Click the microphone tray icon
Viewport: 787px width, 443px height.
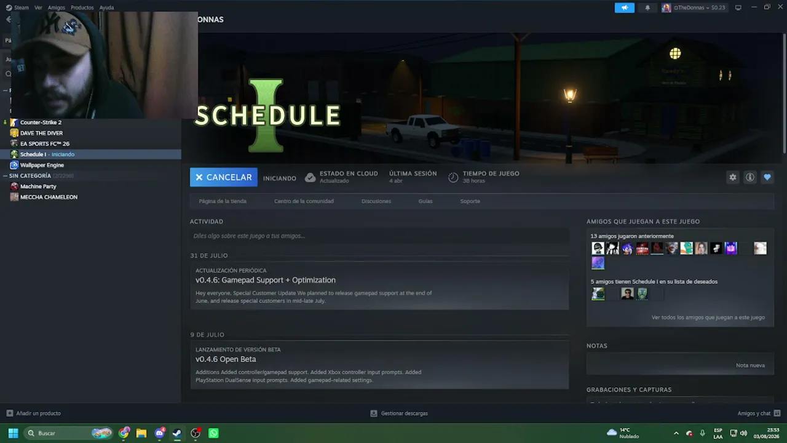[x=702, y=433]
